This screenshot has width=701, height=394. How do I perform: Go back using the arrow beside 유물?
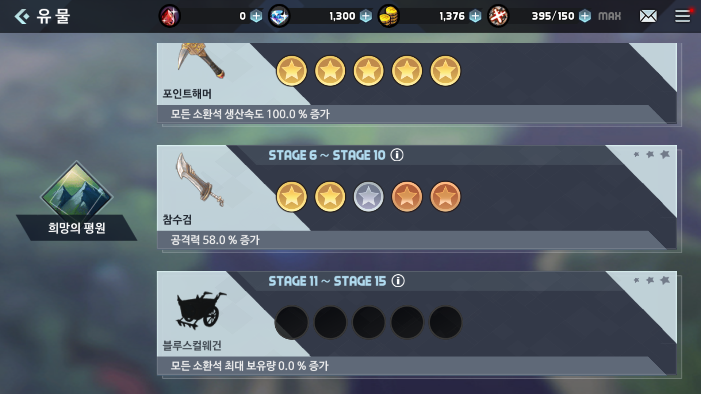pyautogui.click(x=22, y=16)
